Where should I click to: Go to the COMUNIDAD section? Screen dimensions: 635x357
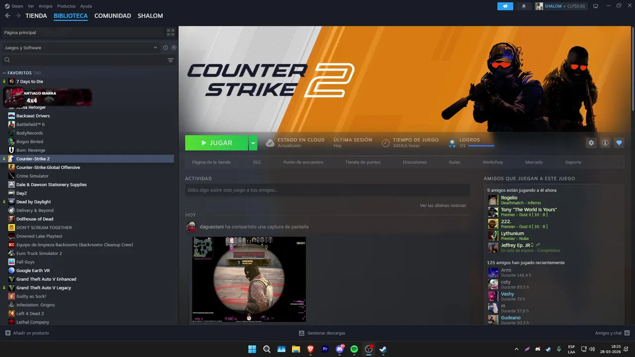click(x=113, y=16)
